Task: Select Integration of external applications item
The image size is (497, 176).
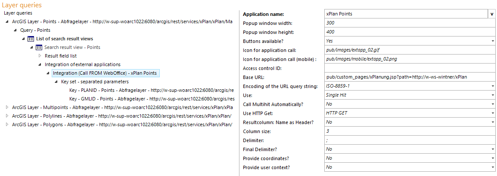Action: (x=82, y=64)
